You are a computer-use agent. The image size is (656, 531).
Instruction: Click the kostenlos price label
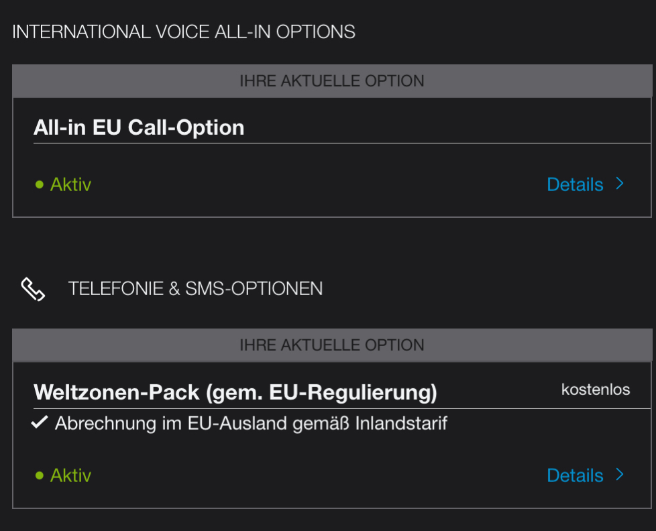[x=596, y=390]
